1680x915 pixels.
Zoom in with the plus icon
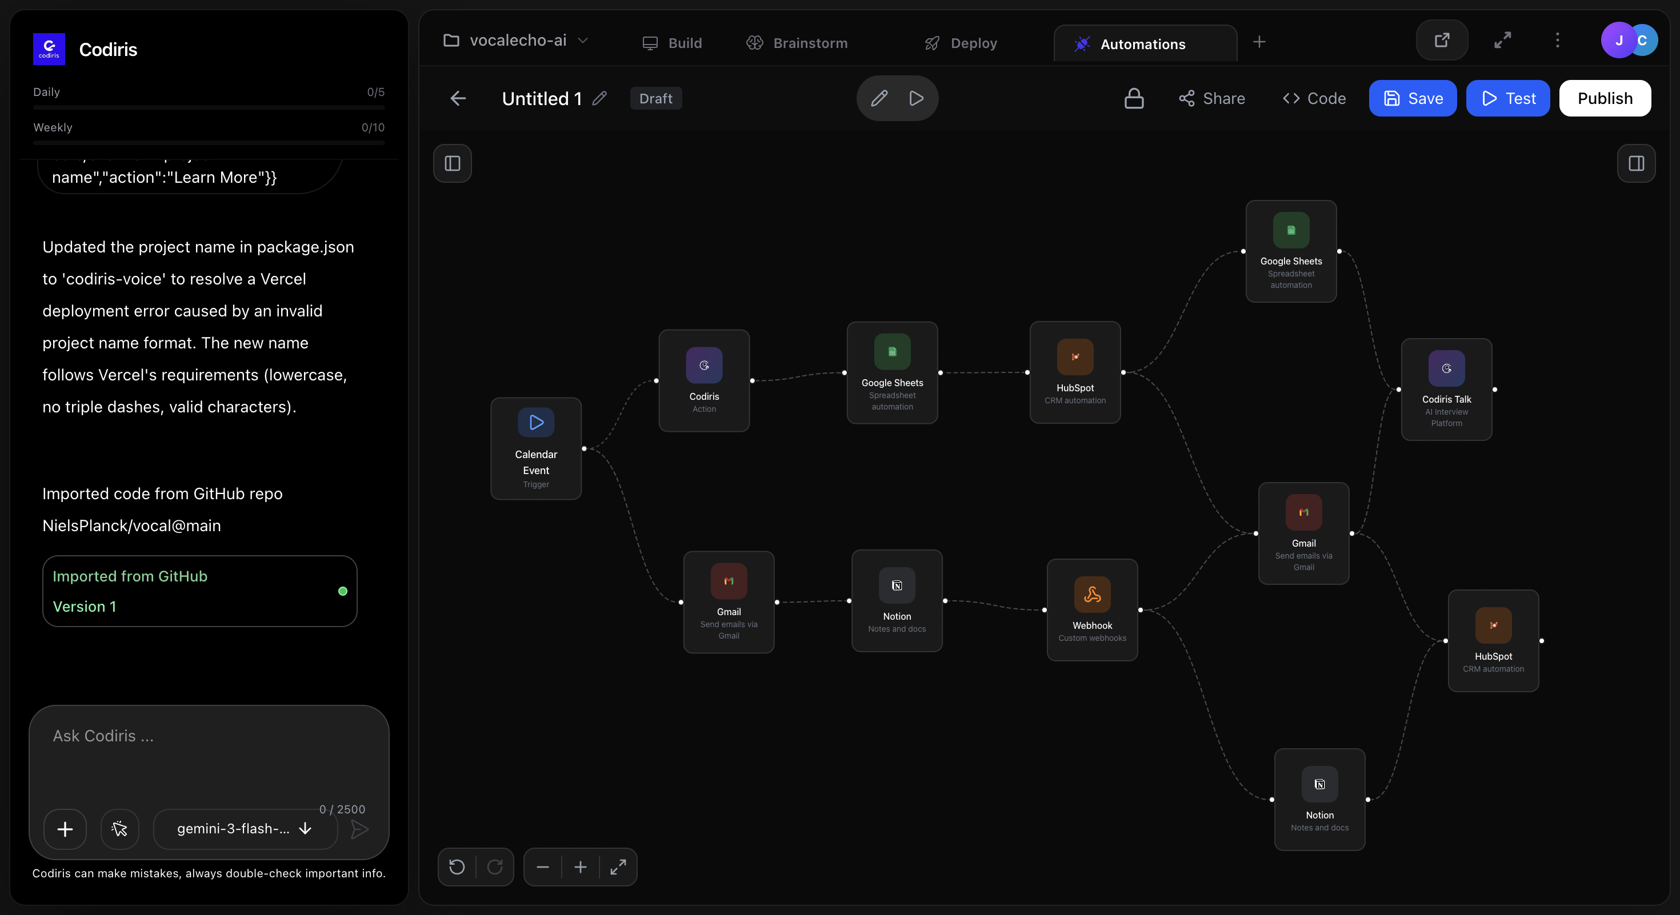click(581, 867)
